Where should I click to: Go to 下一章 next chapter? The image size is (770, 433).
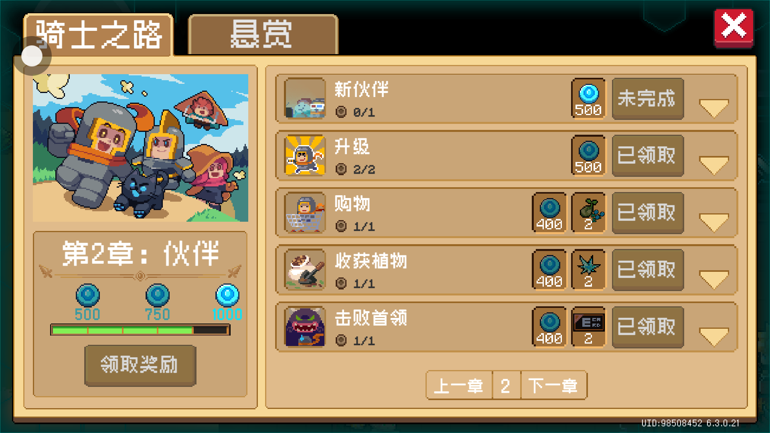click(553, 385)
